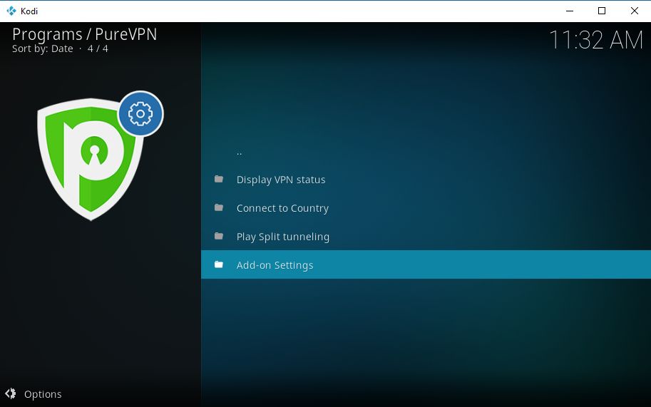This screenshot has height=407, width=651.
Task: Close the Kodi window
Action: point(635,11)
